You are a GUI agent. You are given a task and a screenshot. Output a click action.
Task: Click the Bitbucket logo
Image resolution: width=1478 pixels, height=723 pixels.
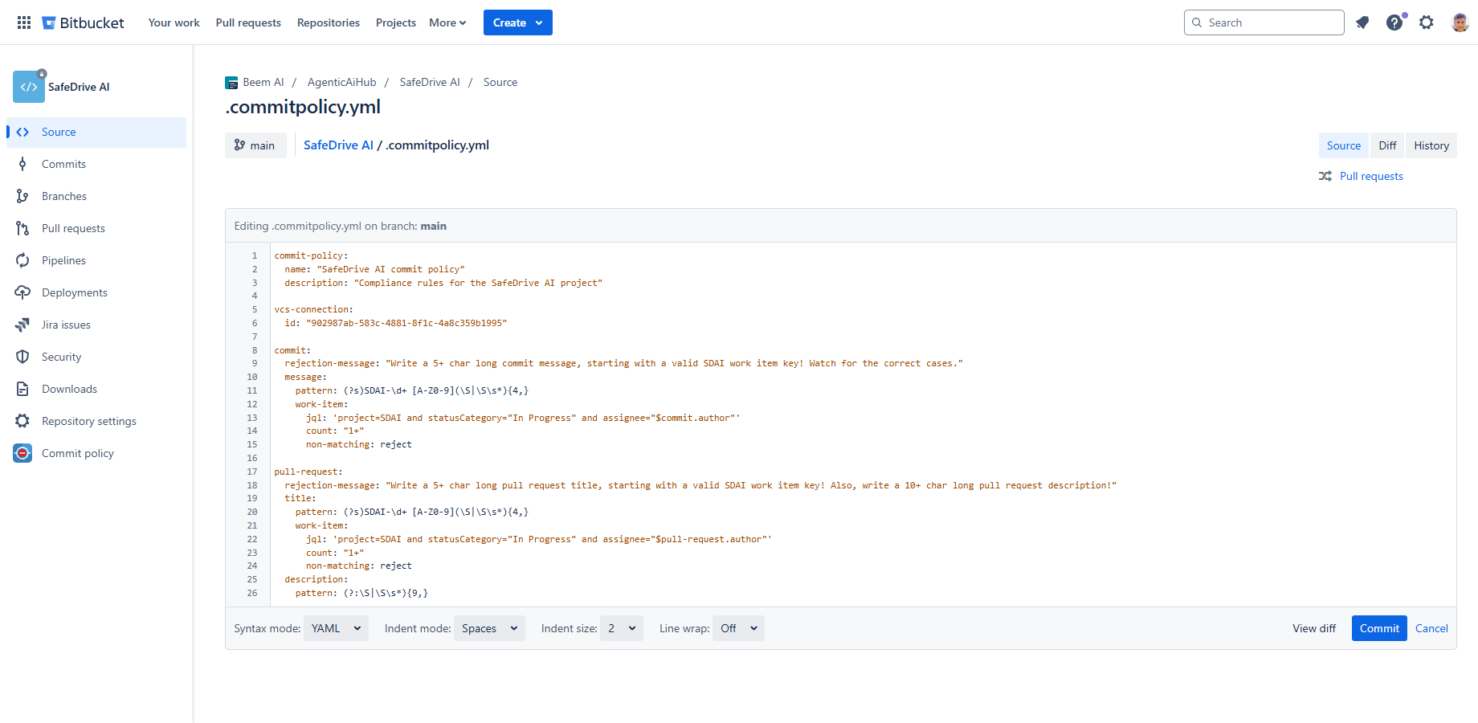(83, 22)
